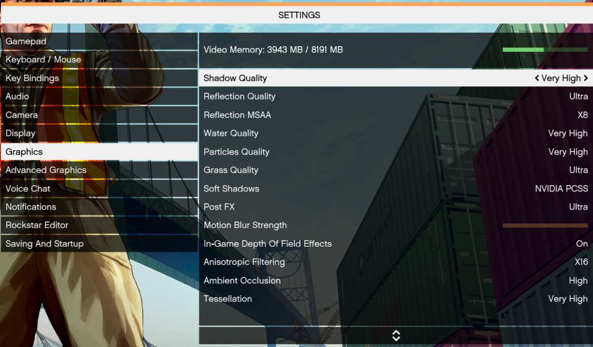Viewport: 593px width, 347px height.
Task: Select the Ambient Occlusion setting
Action: click(396, 280)
